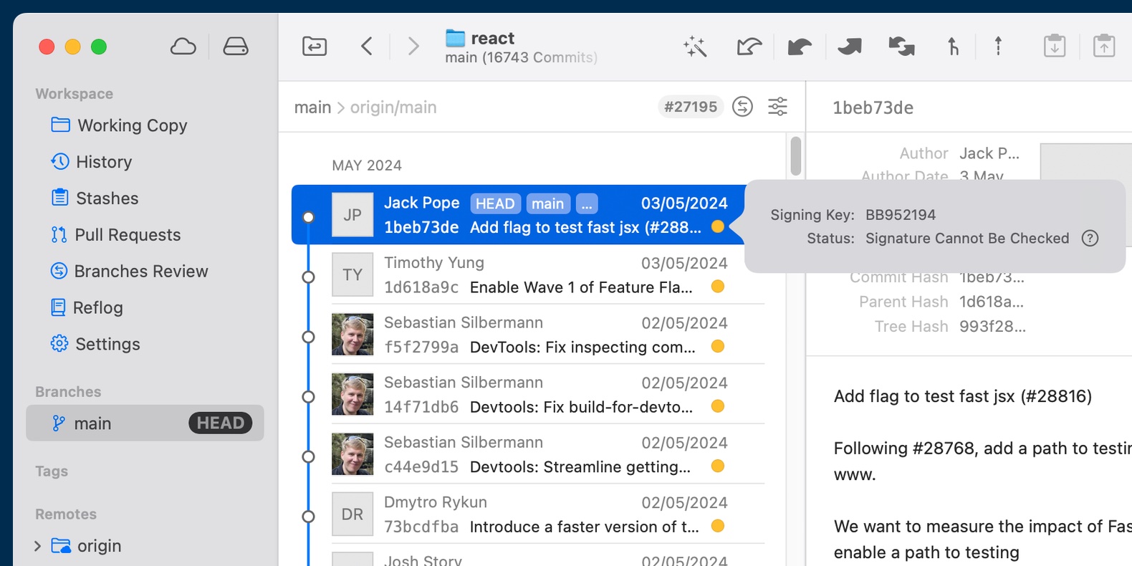The height and width of the screenshot is (566, 1132).
Task: Click the Quick Open folder icon
Action: pos(315,47)
